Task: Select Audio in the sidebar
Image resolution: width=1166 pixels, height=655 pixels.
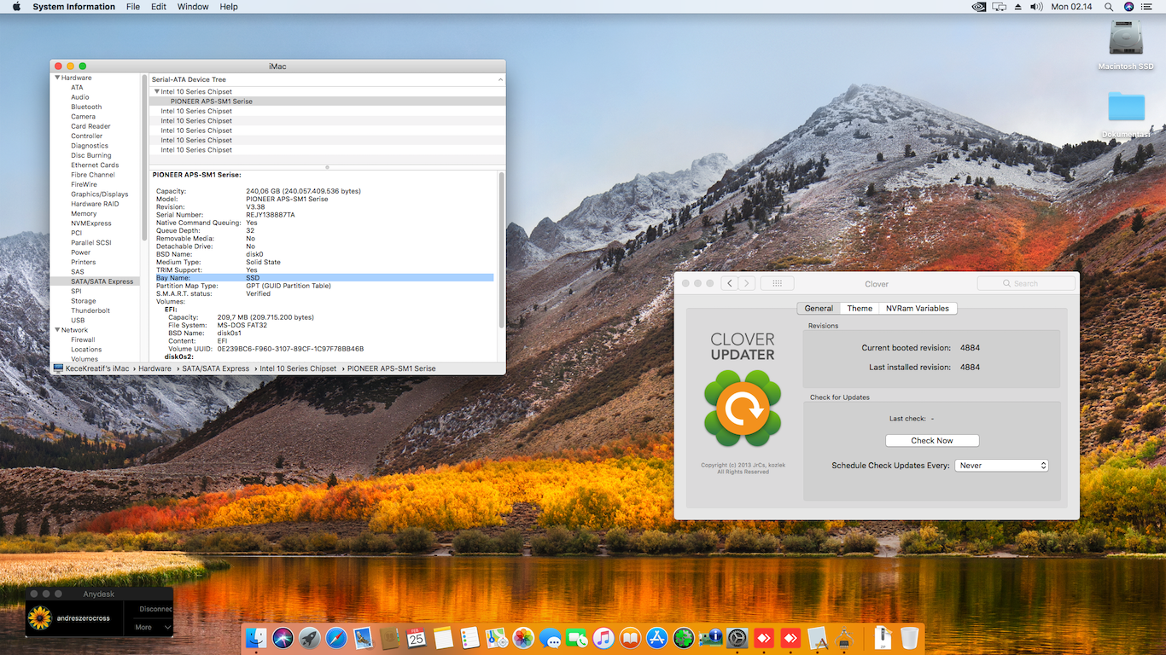Action: coord(80,97)
